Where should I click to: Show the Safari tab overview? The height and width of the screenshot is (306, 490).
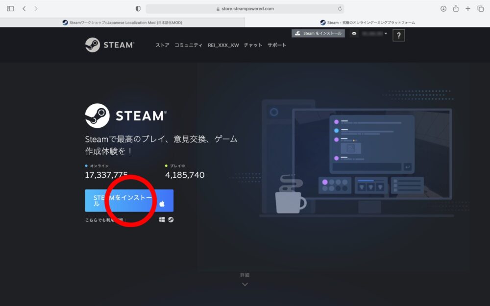[480, 9]
